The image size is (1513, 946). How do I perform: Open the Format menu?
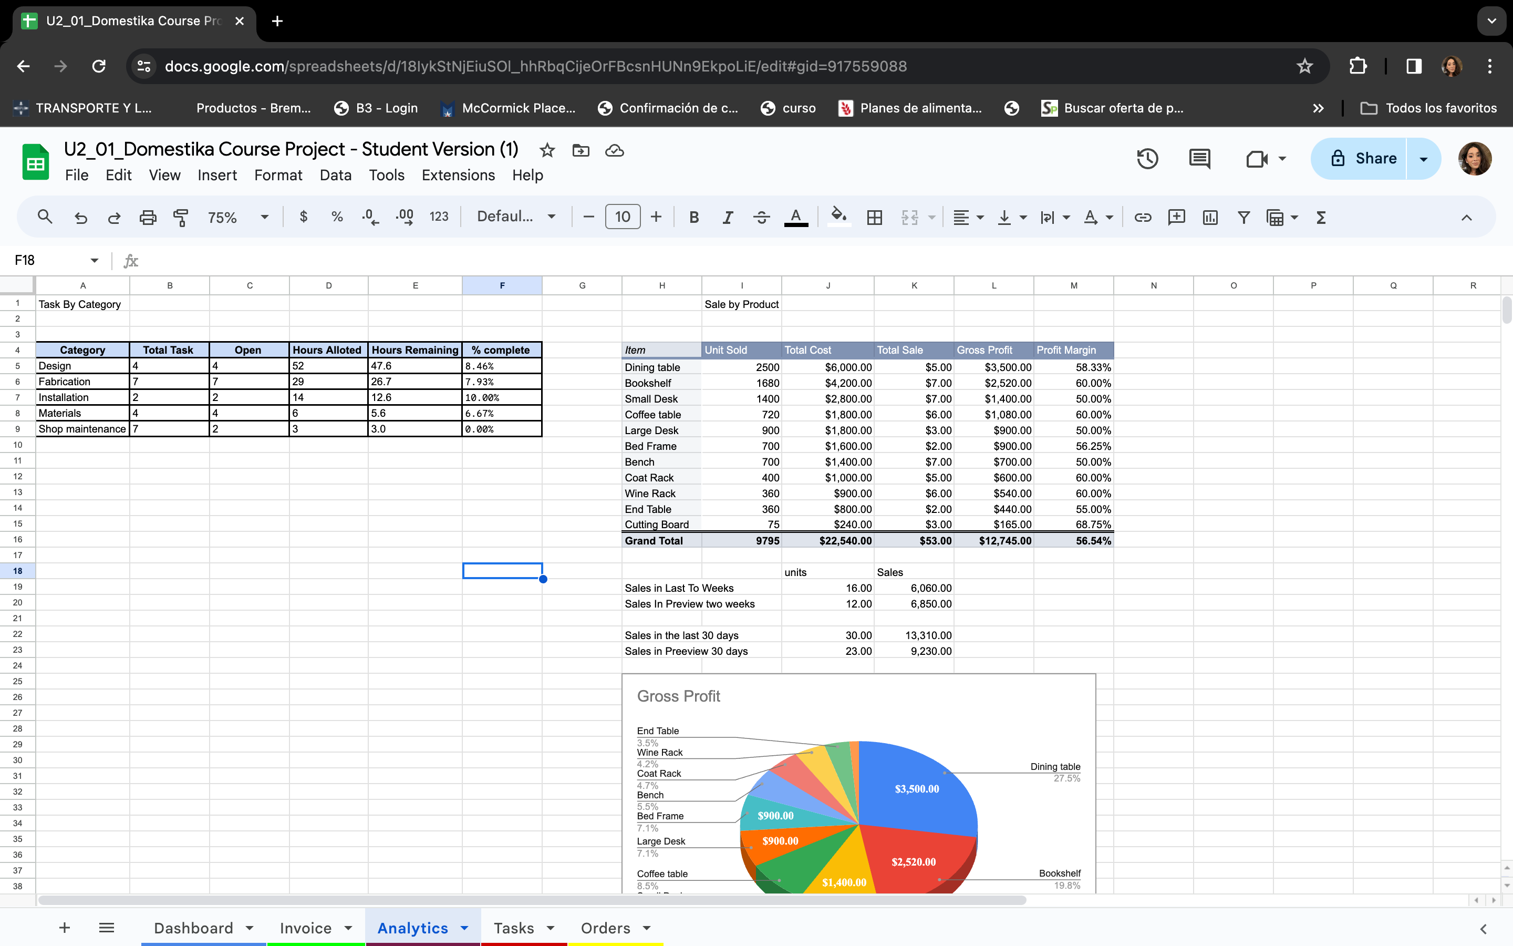[278, 175]
